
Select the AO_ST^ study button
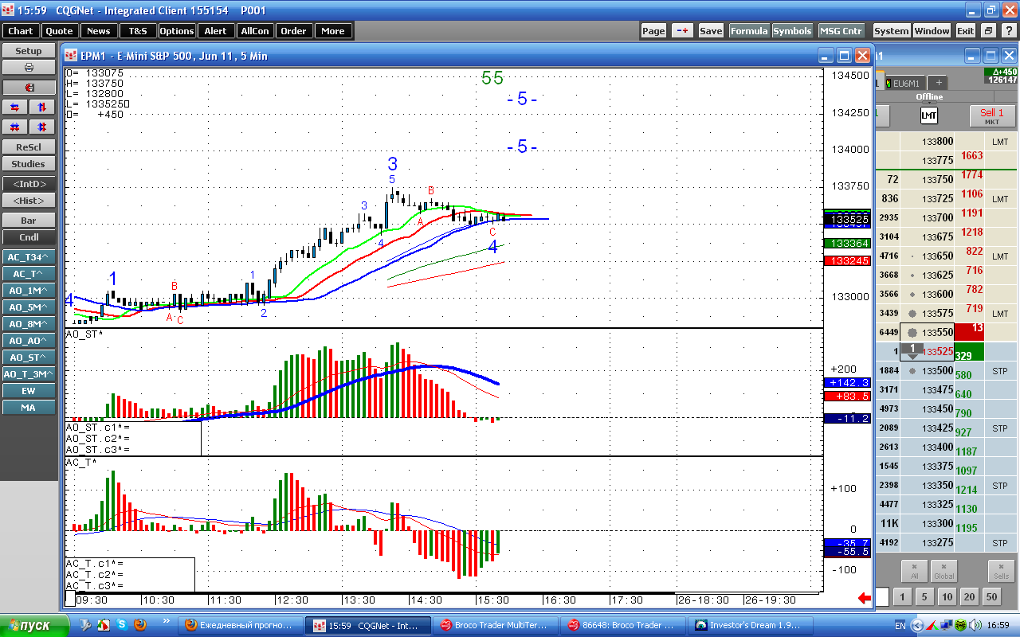(29, 358)
